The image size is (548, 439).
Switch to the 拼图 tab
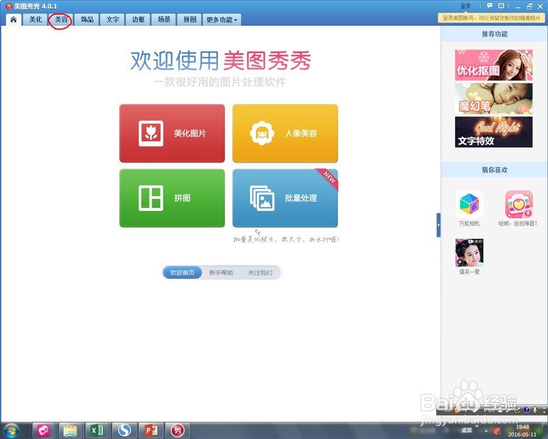coord(190,20)
